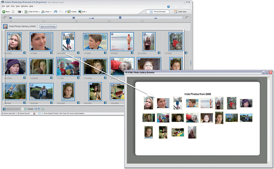Switch to the Photo Browser tab
Screen dimensions: 274x169
[x=158, y=12]
